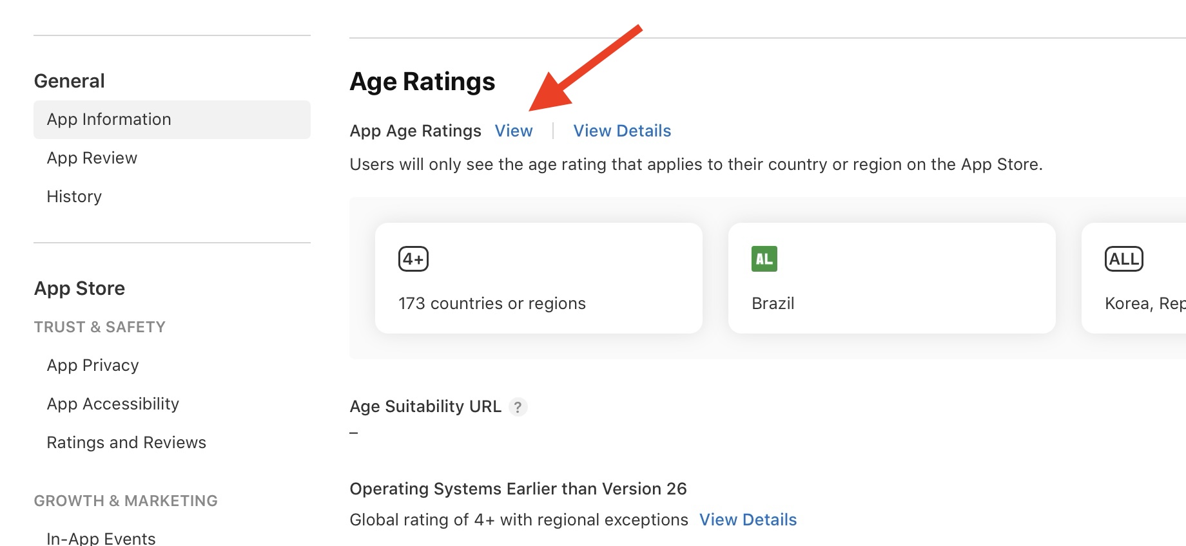Screen dimensions: 1186x546
Task: Open View Details for global 4+ rating
Action: tap(748, 520)
